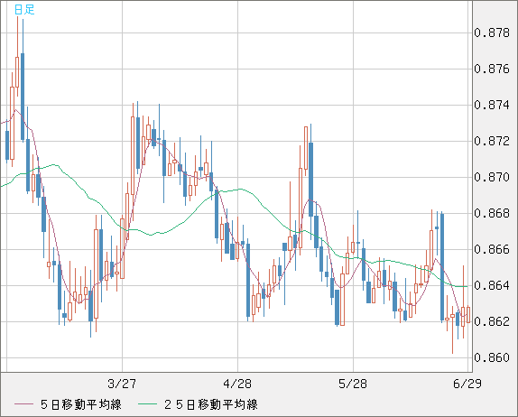Click the 6/29 date label
Image resolution: width=518 pixels, height=417 pixels.
[x=467, y=384]
